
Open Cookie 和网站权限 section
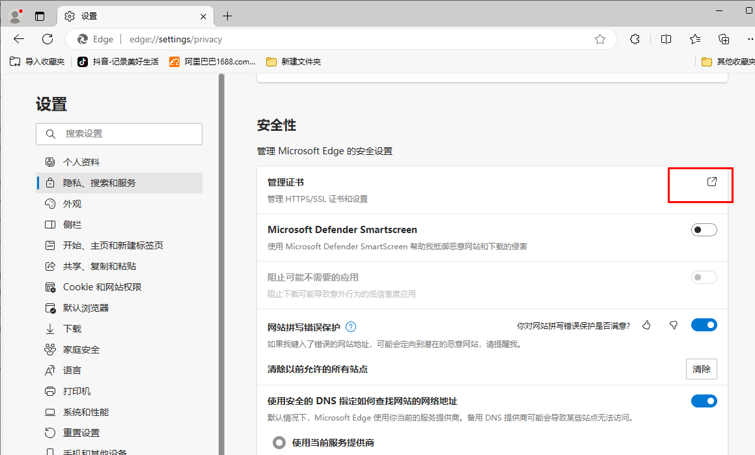[119, 287]
